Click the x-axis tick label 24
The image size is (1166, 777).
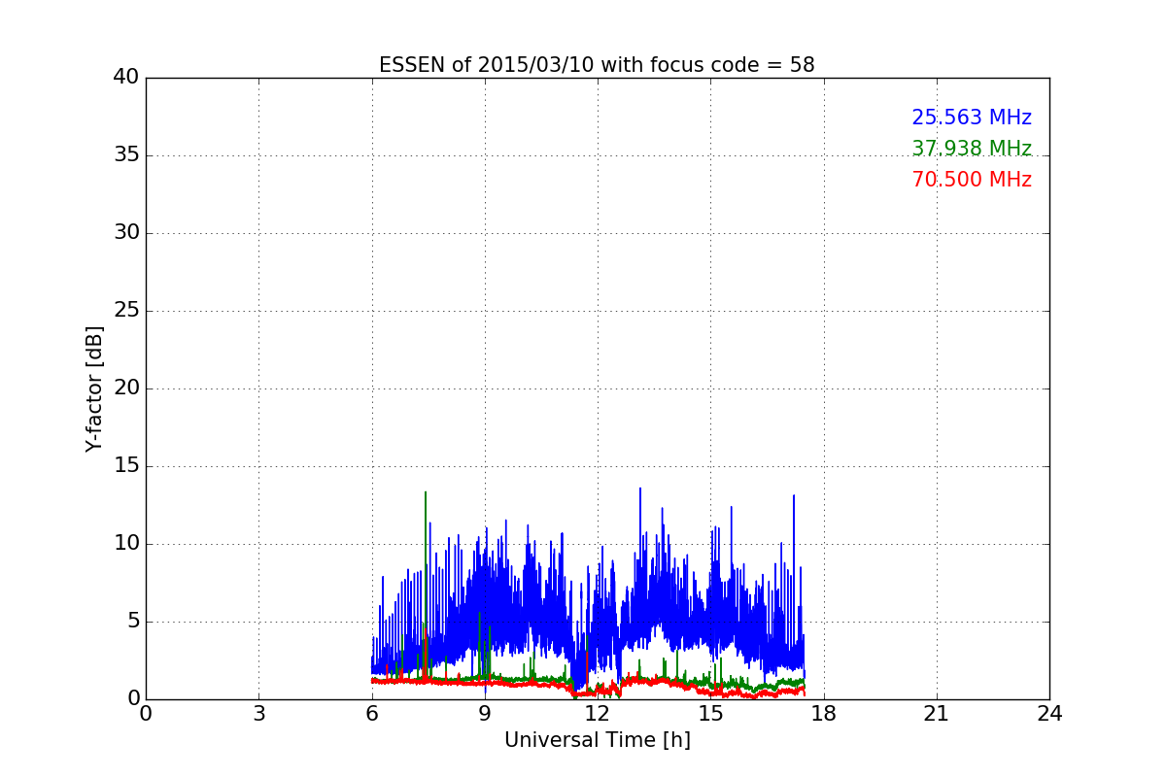point(1049,714)
